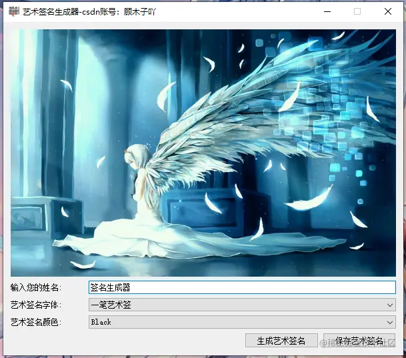Click the 艺术签名字体 label
Image resolution: width=406 pixels, height=358 pixels.
(35, 305)
